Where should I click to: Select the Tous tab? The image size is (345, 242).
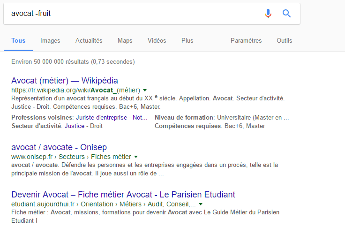click(x=18, y=40)
